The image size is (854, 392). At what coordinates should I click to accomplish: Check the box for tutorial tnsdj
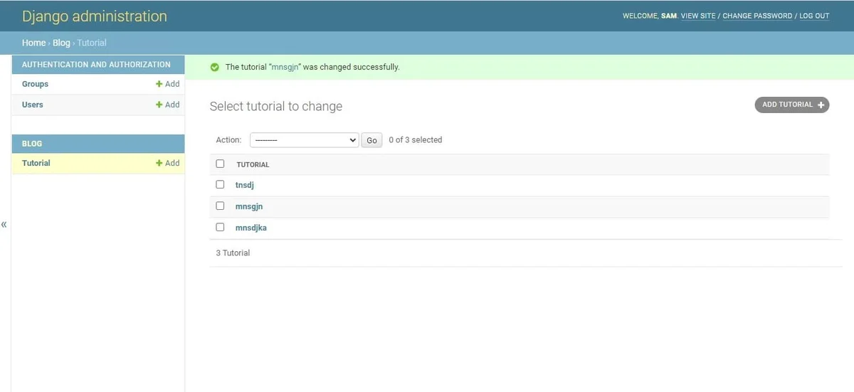[220, 184]
